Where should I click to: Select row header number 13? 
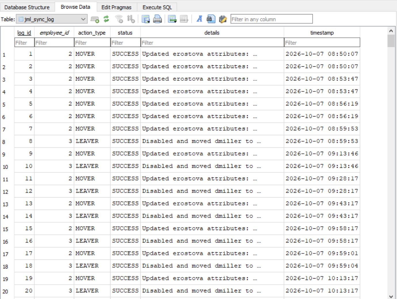(7, 204)
